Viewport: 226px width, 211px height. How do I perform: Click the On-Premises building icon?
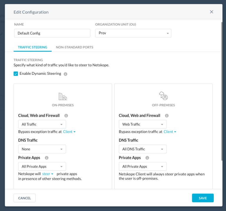(63, 97)
